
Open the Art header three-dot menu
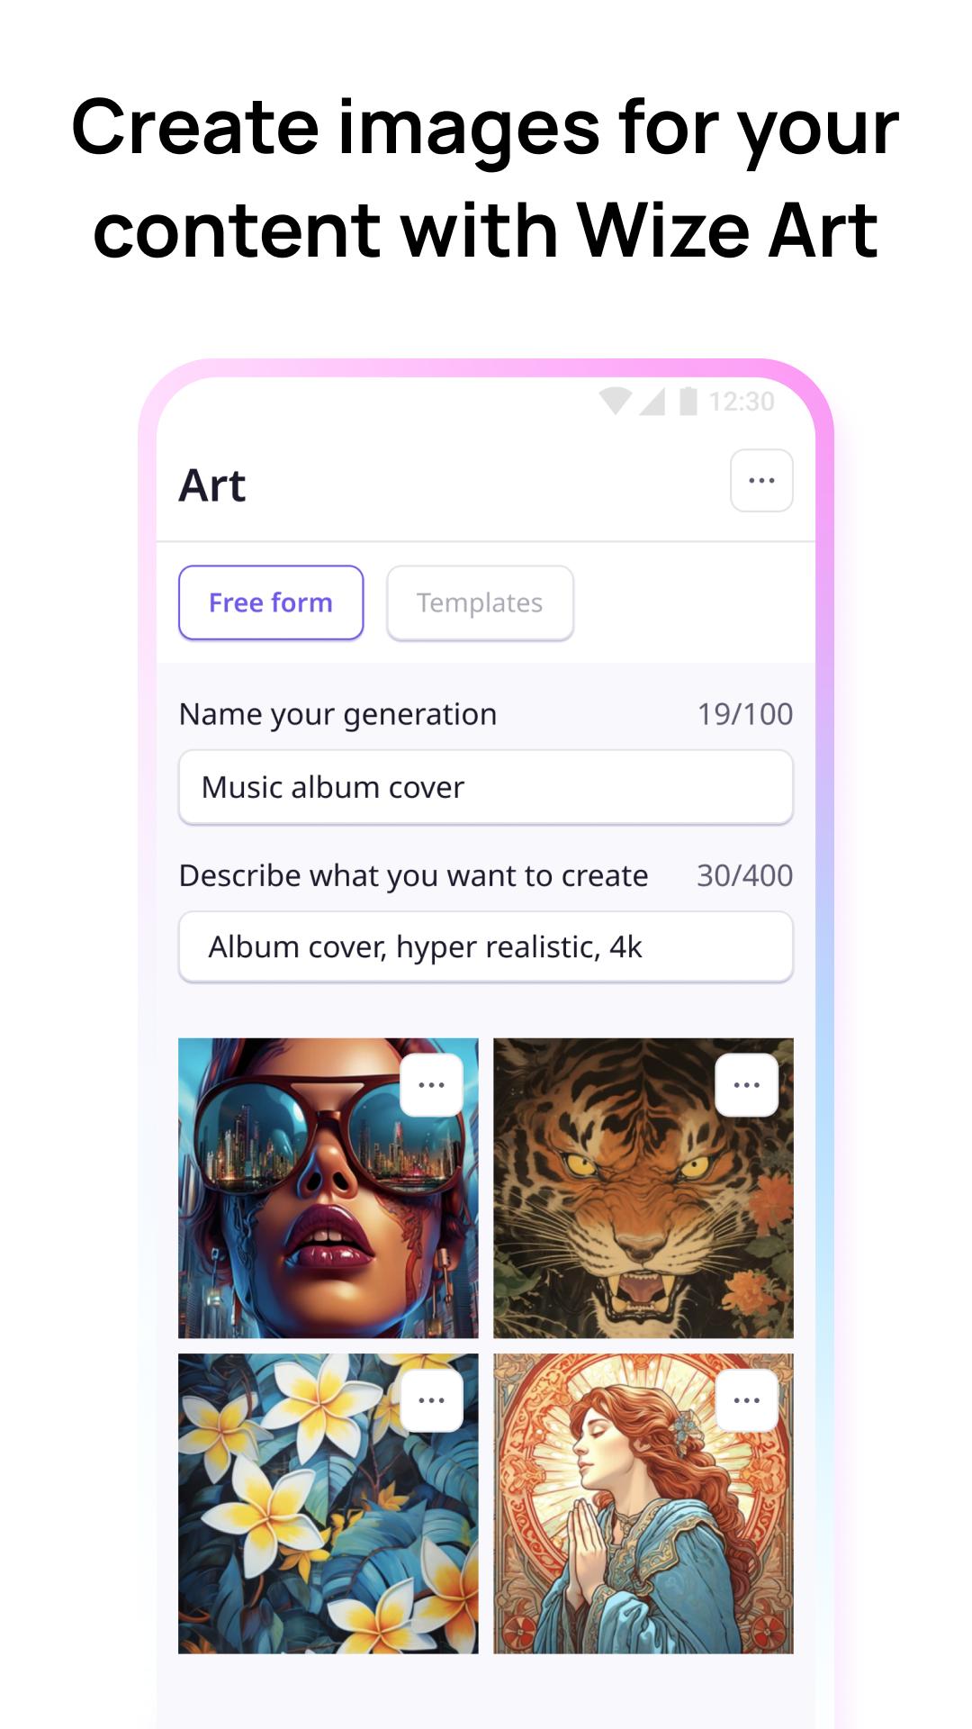(761, 481)
